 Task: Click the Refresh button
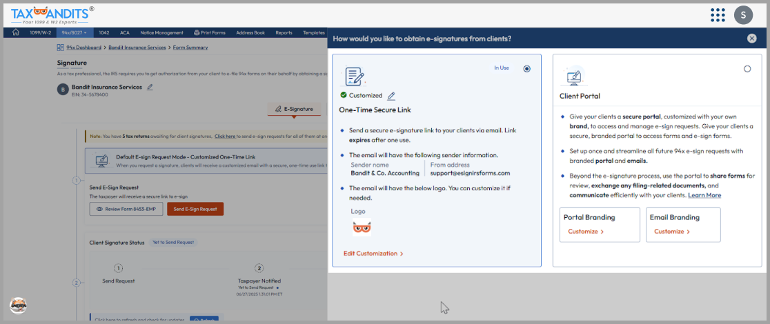(204, 320)
